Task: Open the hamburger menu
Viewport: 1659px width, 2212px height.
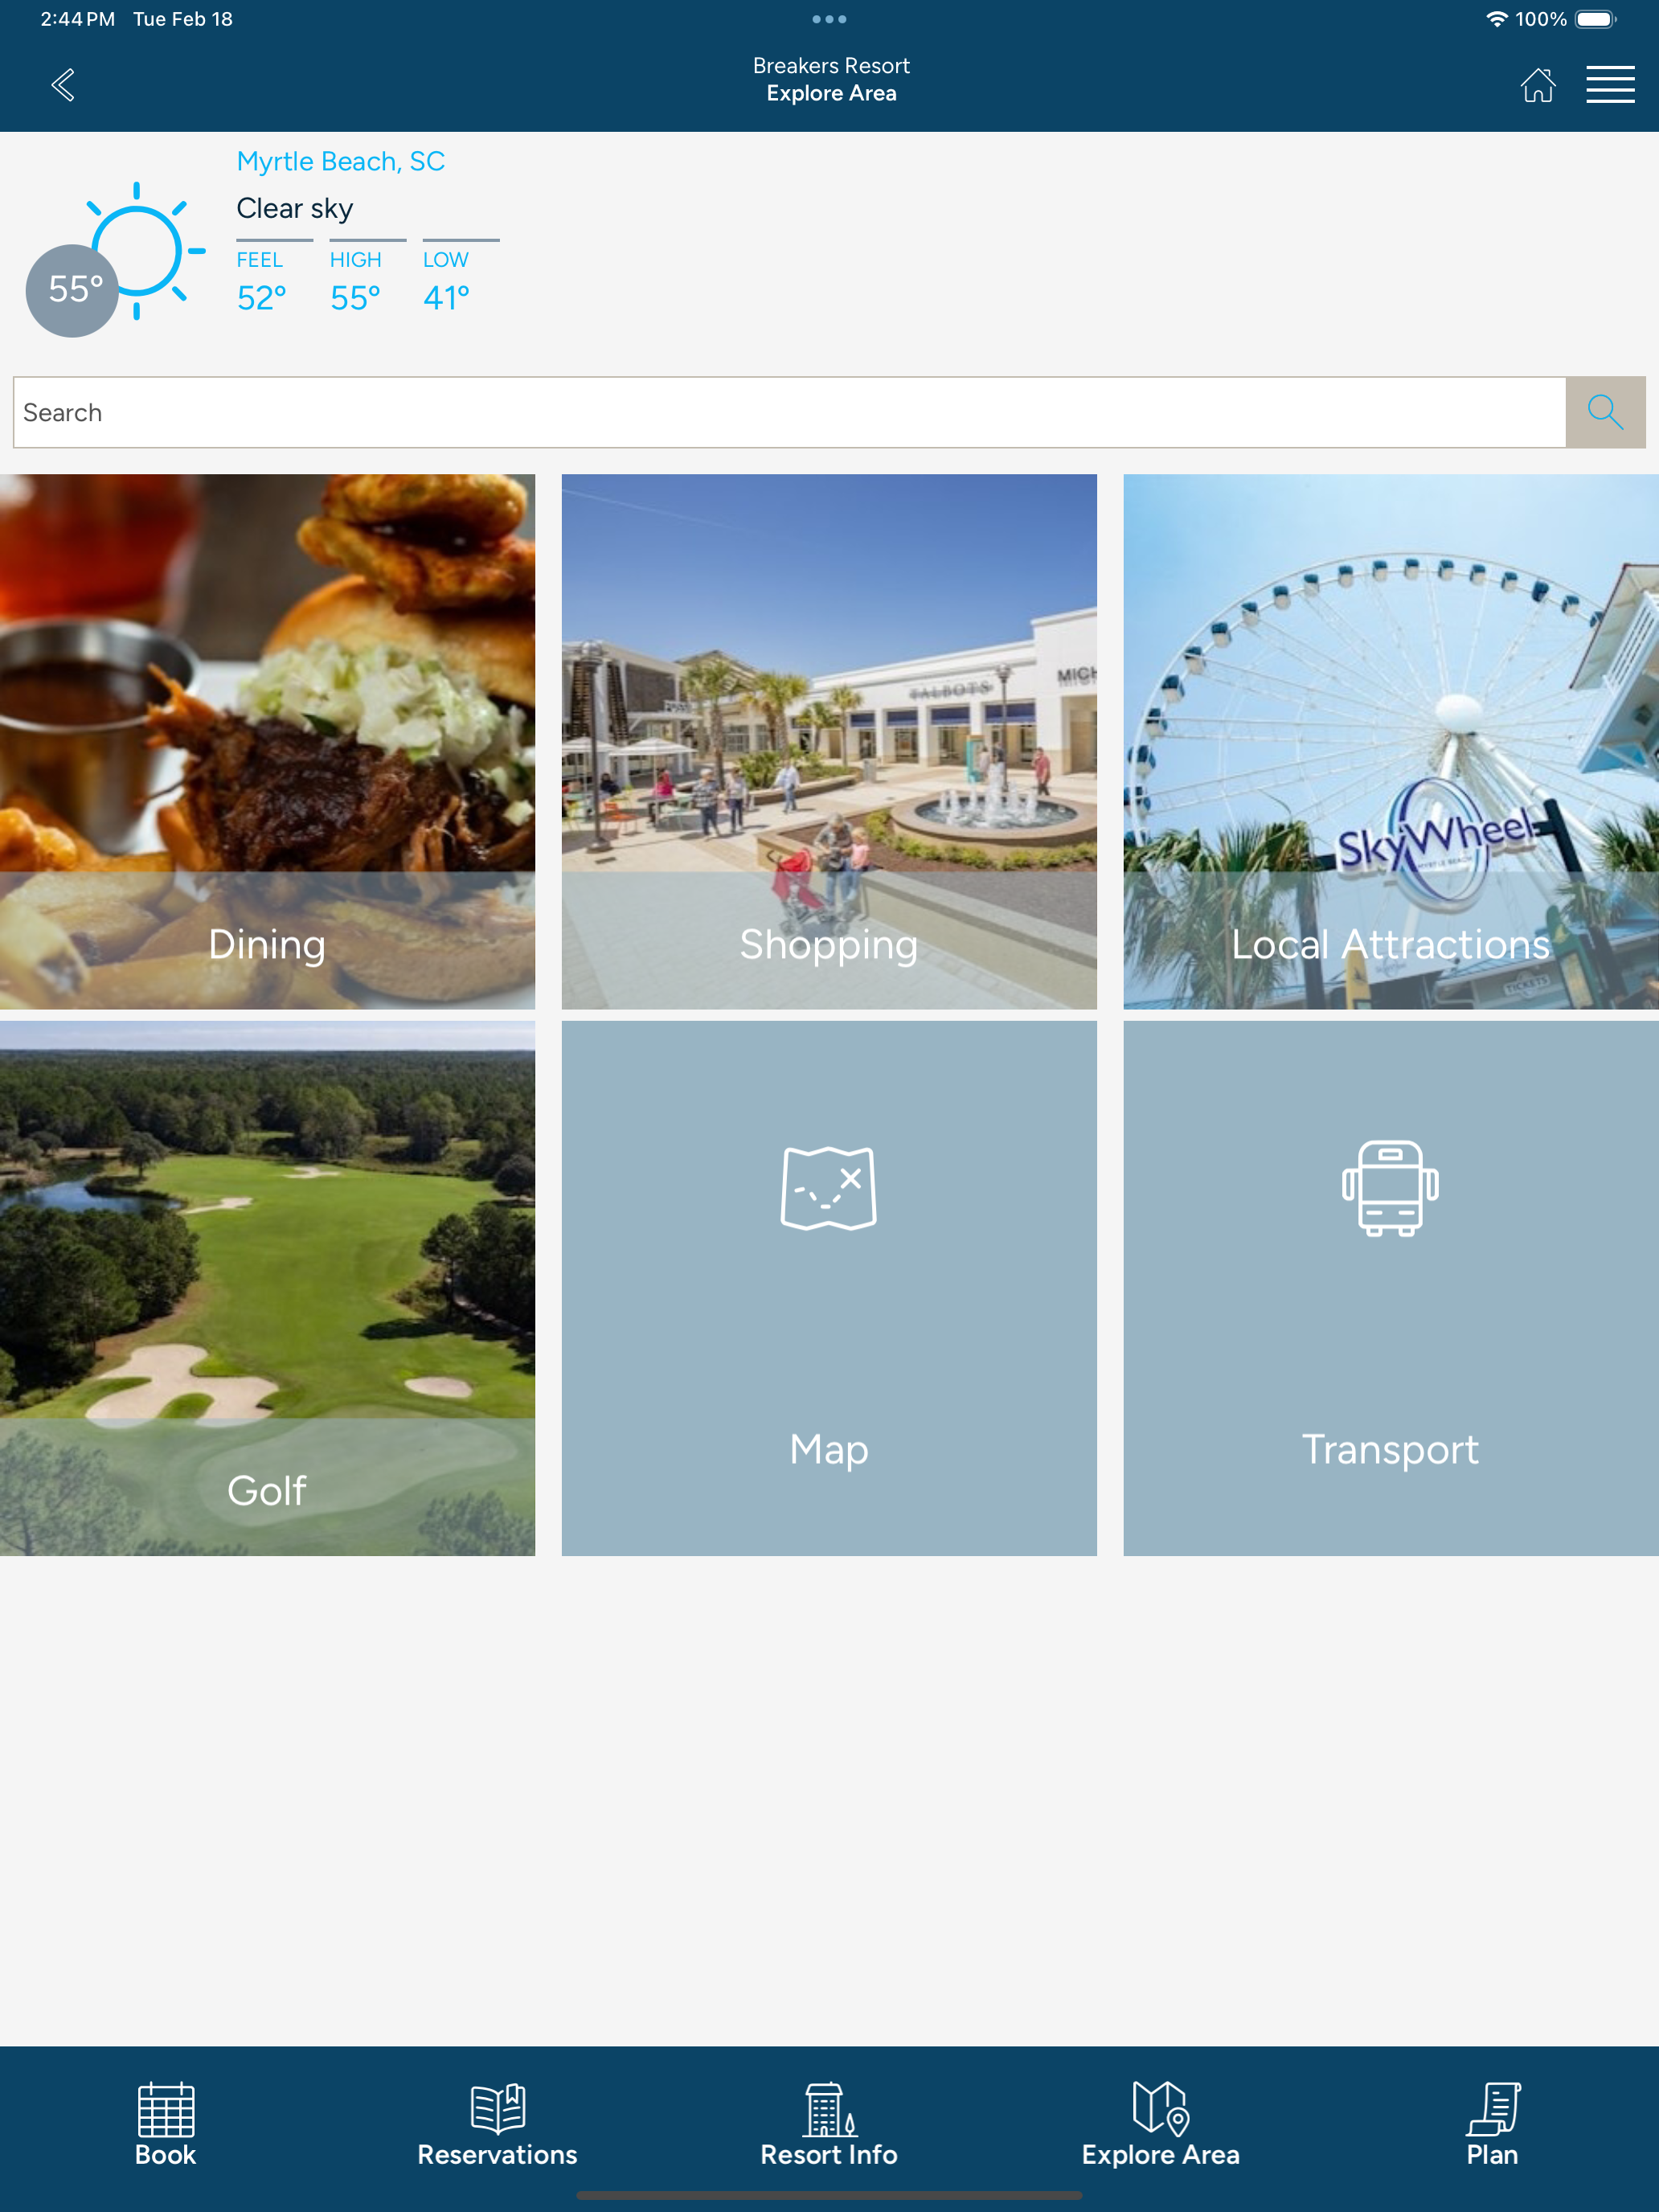Action: tap(1610, 85)
